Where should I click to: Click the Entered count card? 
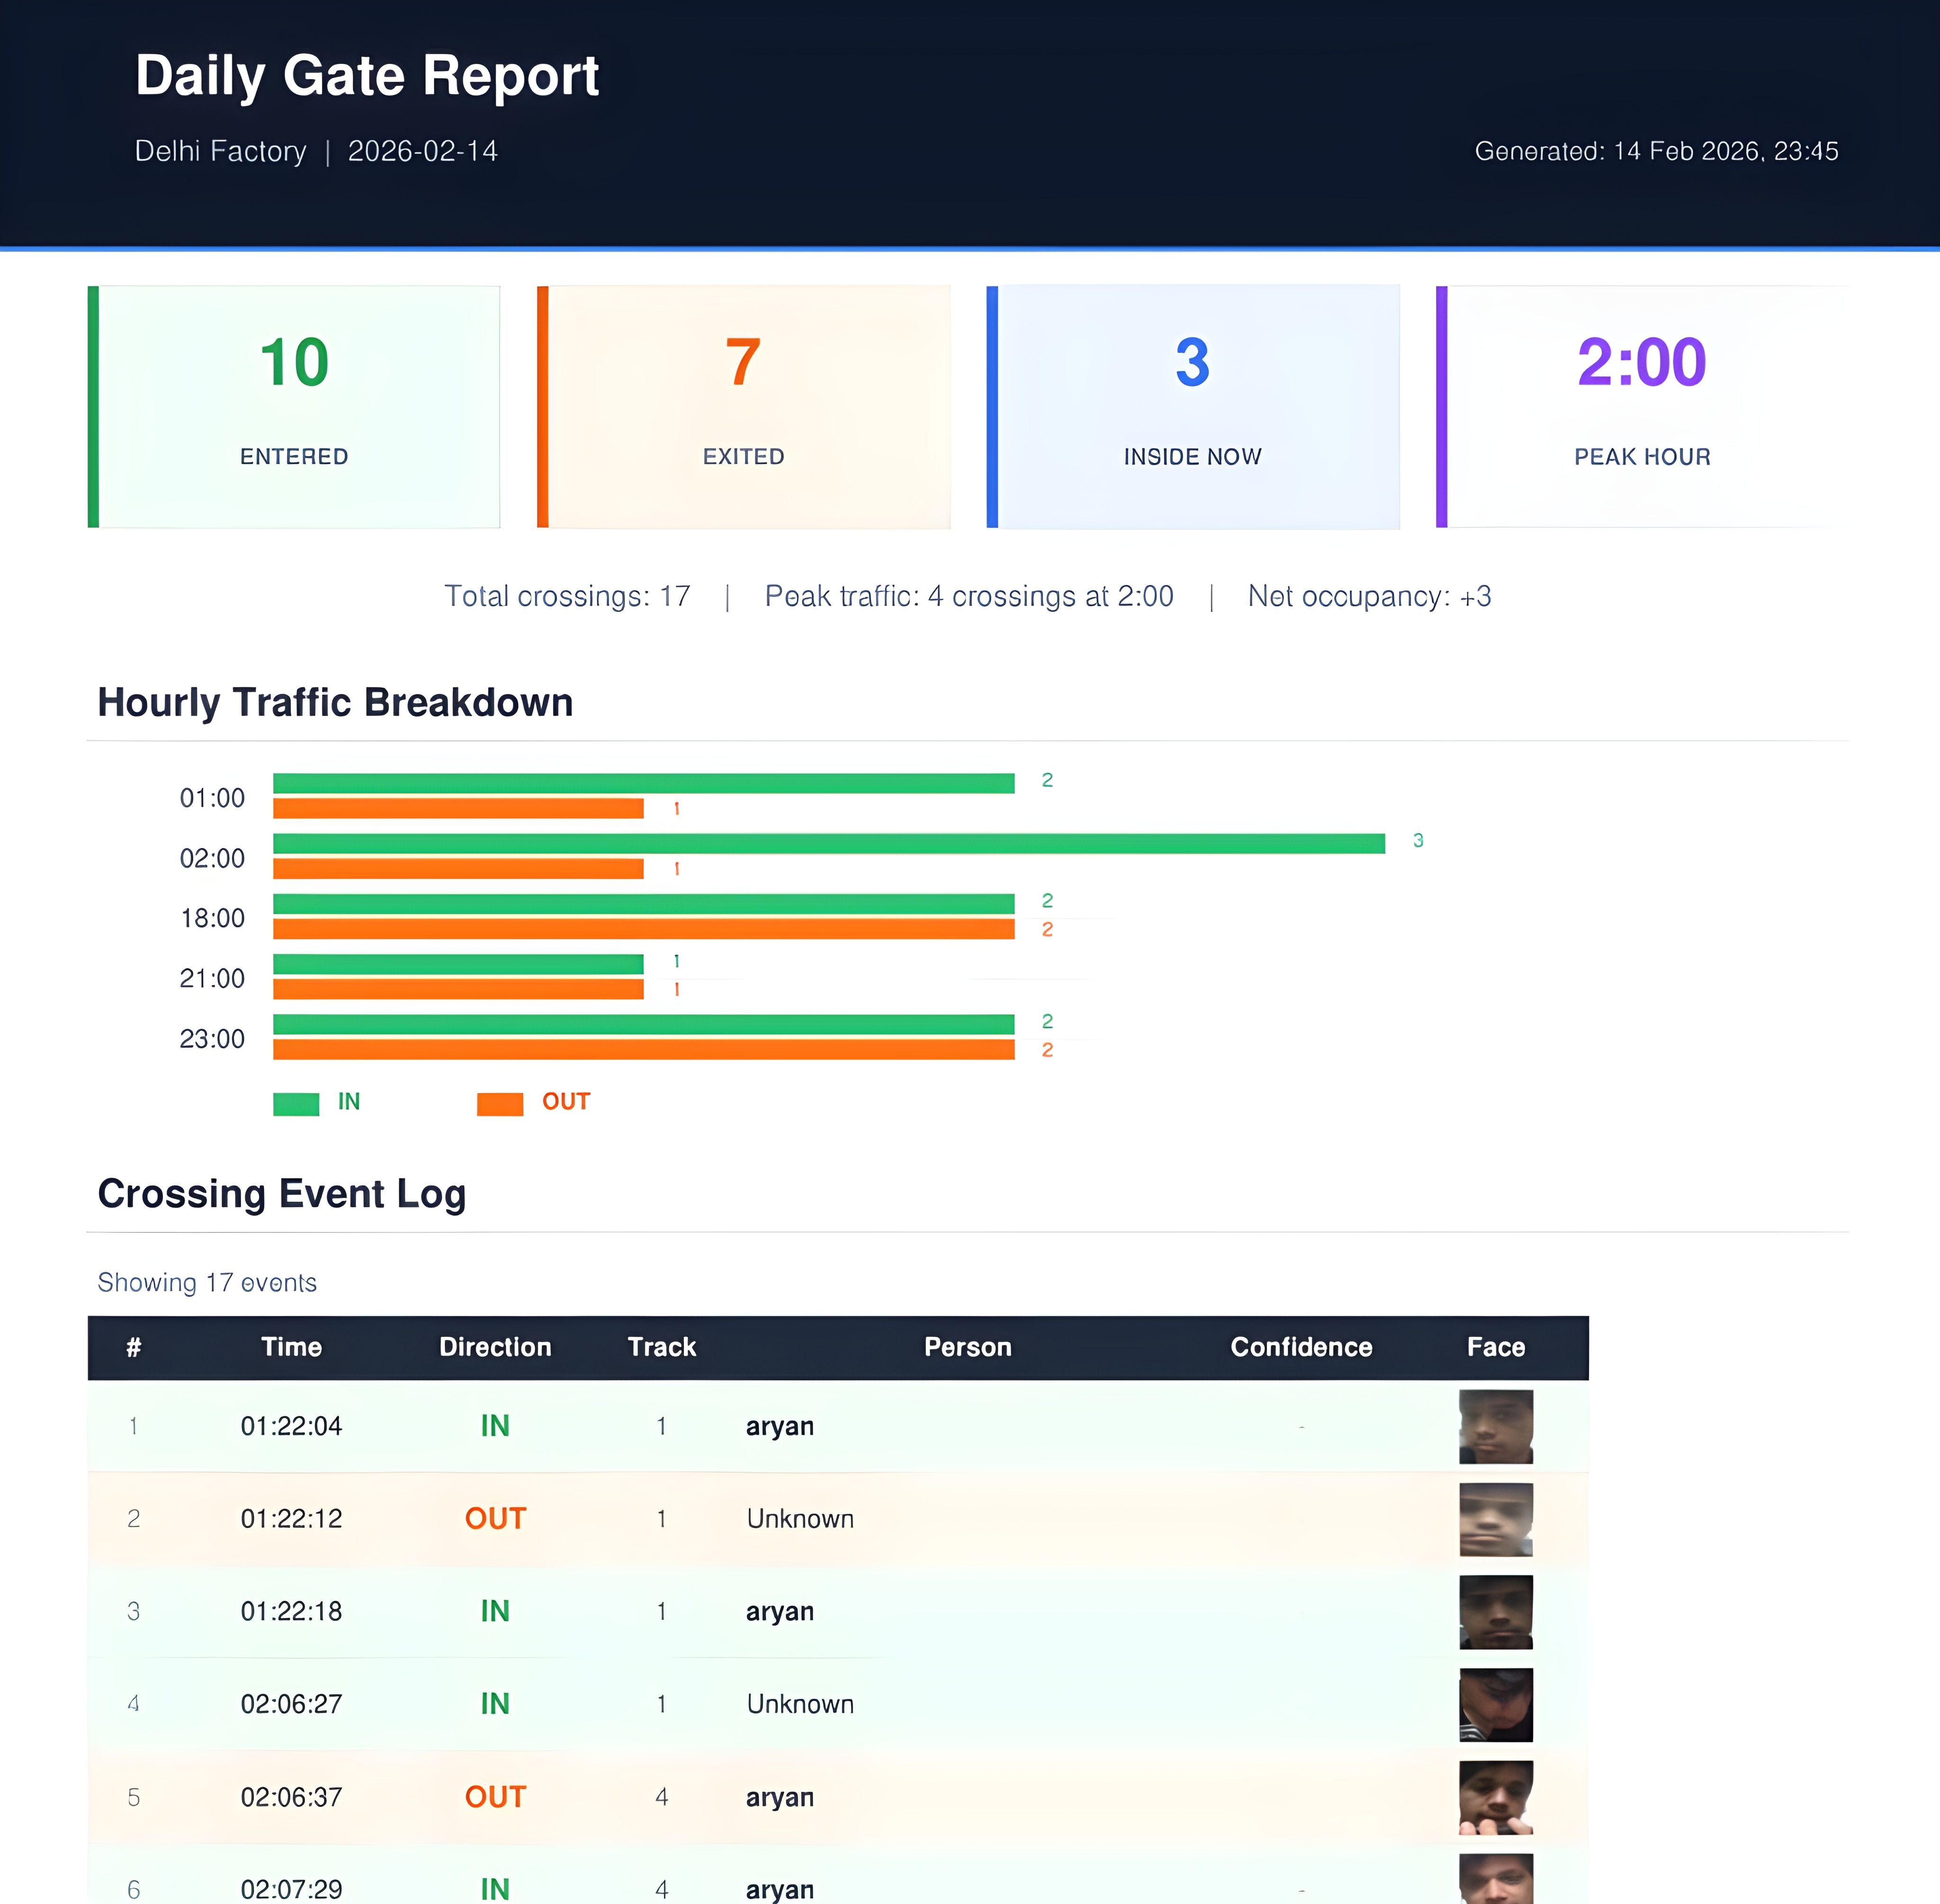(x=294, y=407)
